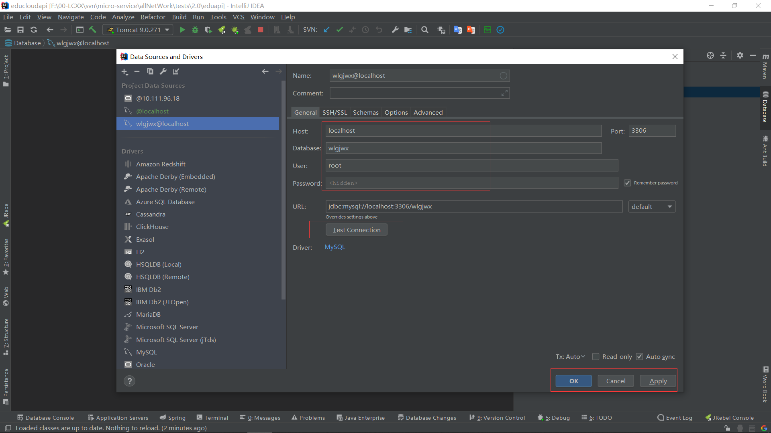Open the Terminal tool window
The image size is (771, 433).
pos(212,418)
